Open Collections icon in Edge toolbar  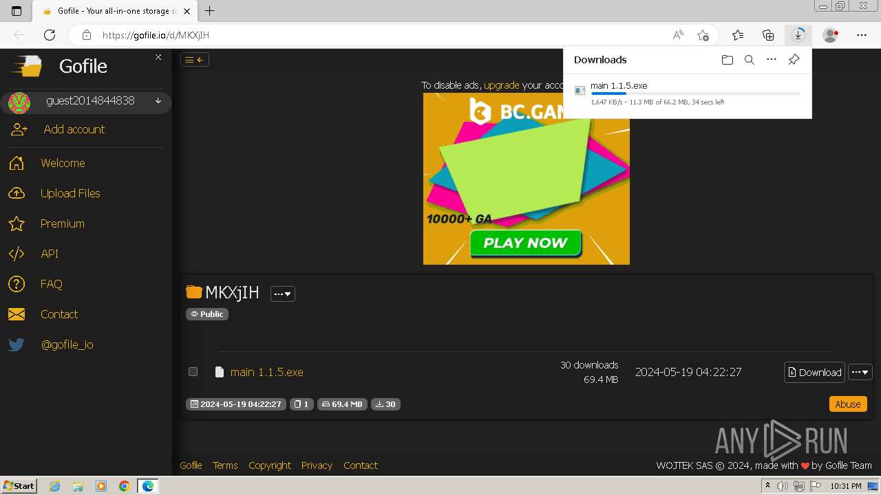(768, 35)
